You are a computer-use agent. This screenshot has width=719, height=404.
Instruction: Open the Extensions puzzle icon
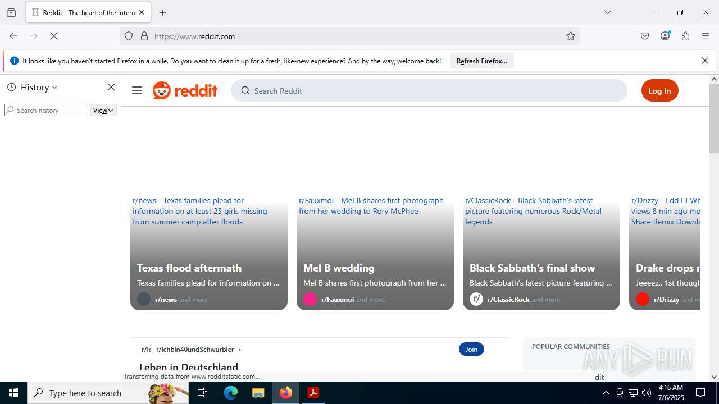click(x=685, y=36)
